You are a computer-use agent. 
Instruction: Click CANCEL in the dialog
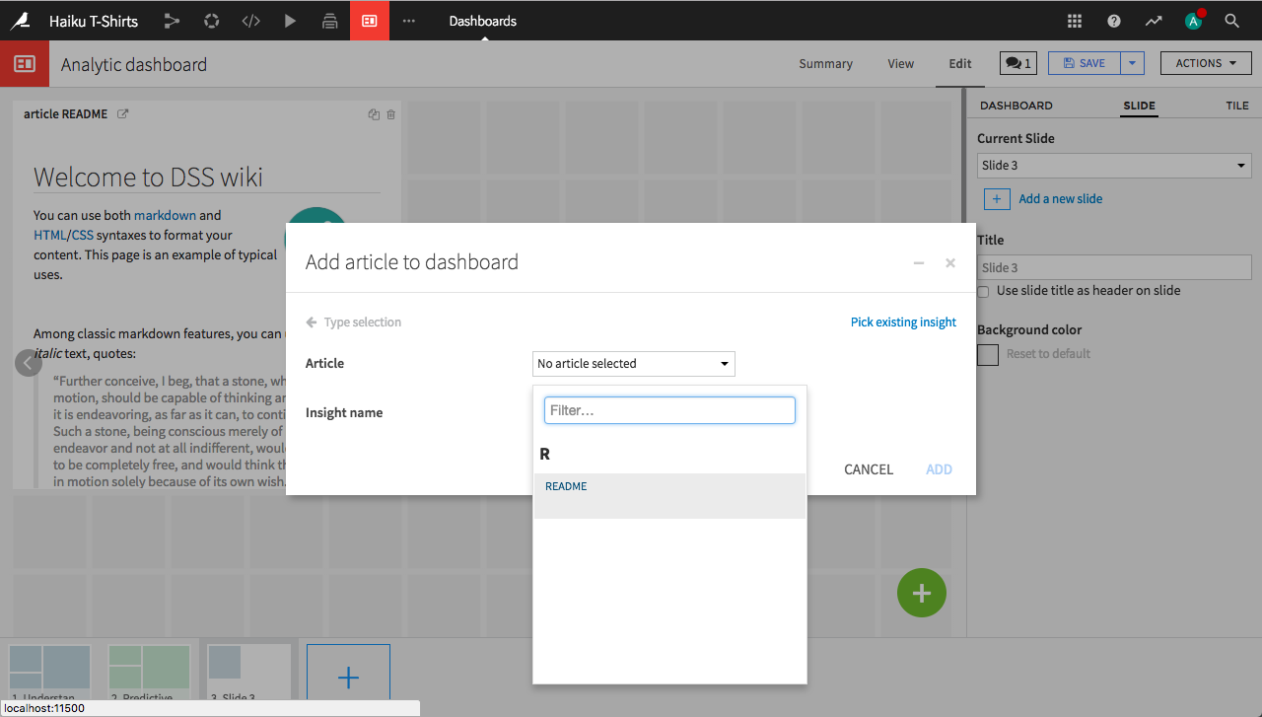[x=869, y=469]
